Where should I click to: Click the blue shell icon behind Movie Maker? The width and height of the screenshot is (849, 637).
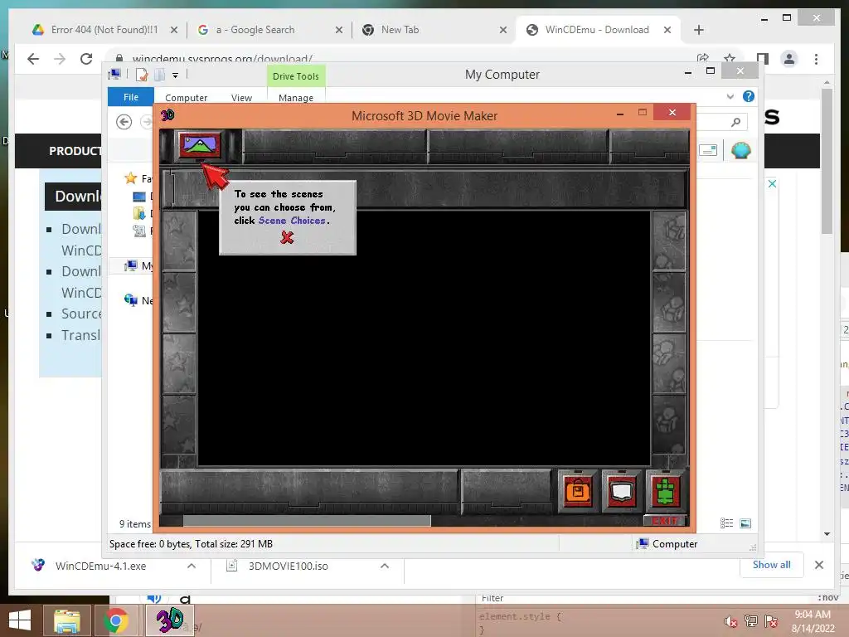pyautogui.click(x=740, y=150)
